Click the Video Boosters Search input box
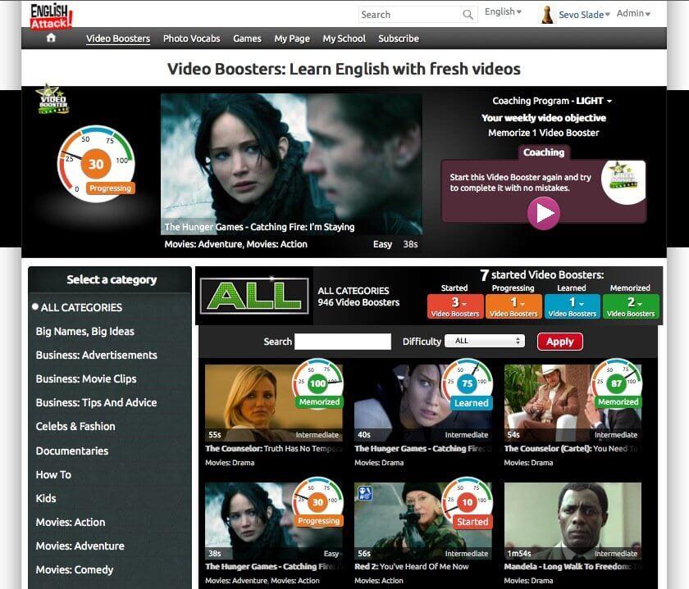 pos(343,342)
